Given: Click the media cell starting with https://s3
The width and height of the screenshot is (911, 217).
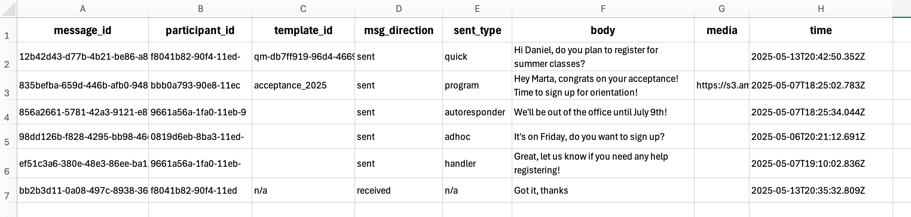Looking at the screenshot, I should 722,85.
